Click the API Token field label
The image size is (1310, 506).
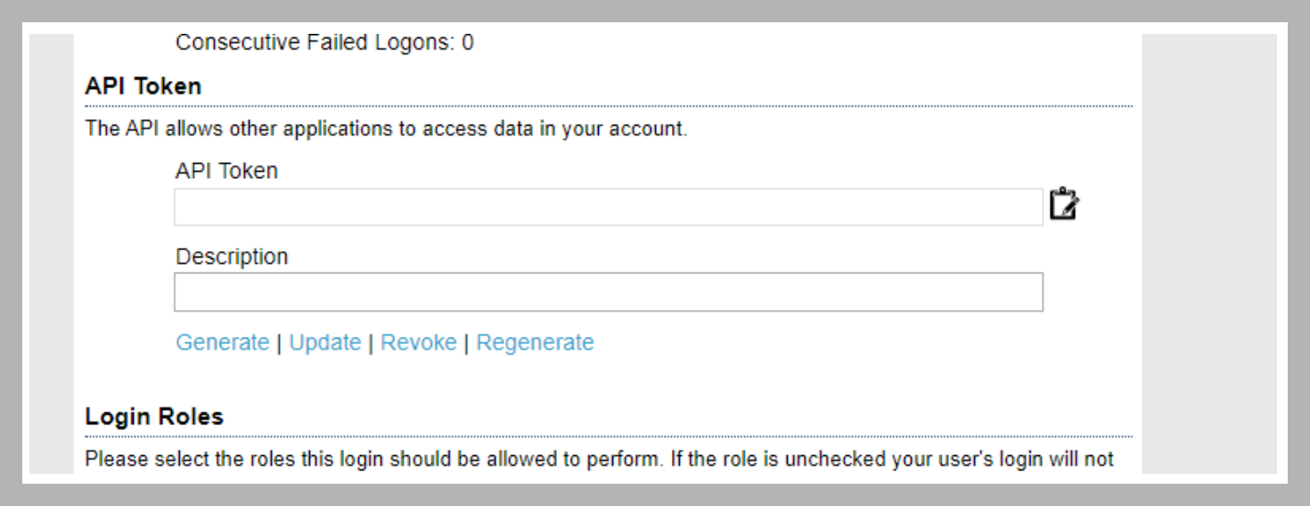pyautogui.click(x=226, y=171)
